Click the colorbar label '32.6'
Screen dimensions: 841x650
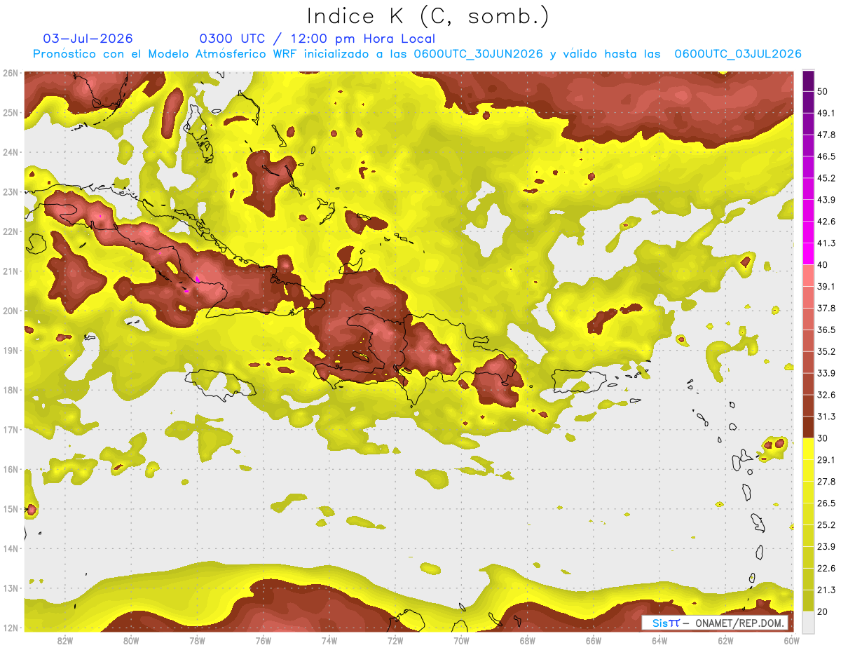[827, 395]
